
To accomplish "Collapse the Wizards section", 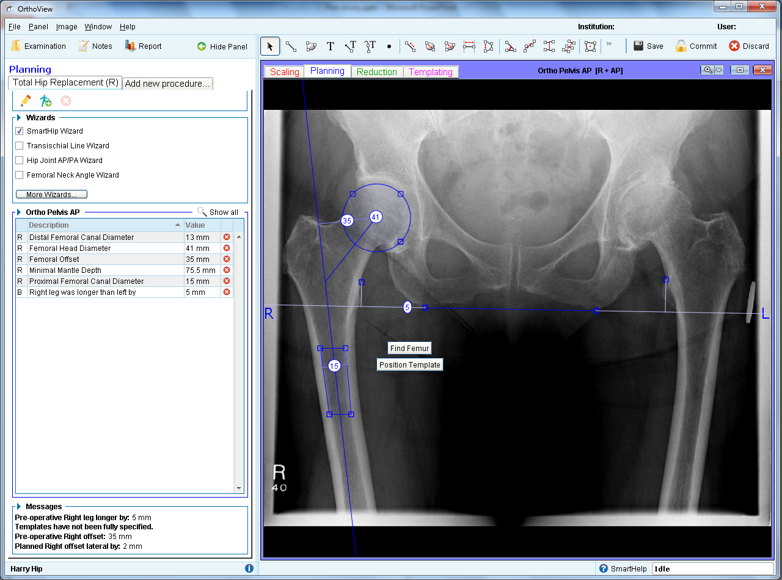I will click(19, 117).
